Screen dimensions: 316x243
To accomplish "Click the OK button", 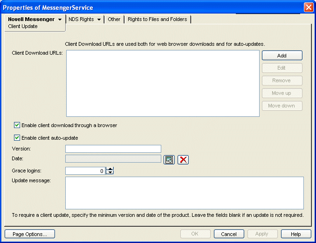I will pos(195,234).
